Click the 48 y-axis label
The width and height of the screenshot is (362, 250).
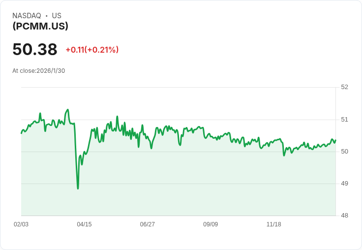tap(344, 216)
